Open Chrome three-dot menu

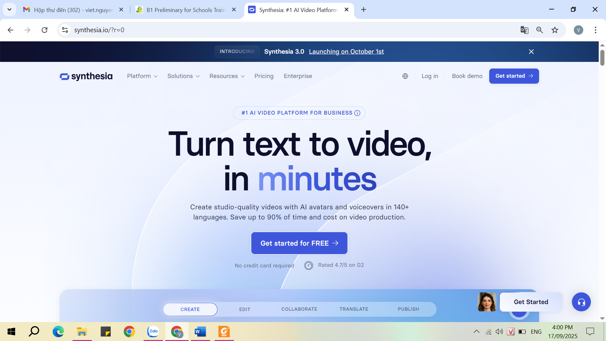click(x=596, y=30)
